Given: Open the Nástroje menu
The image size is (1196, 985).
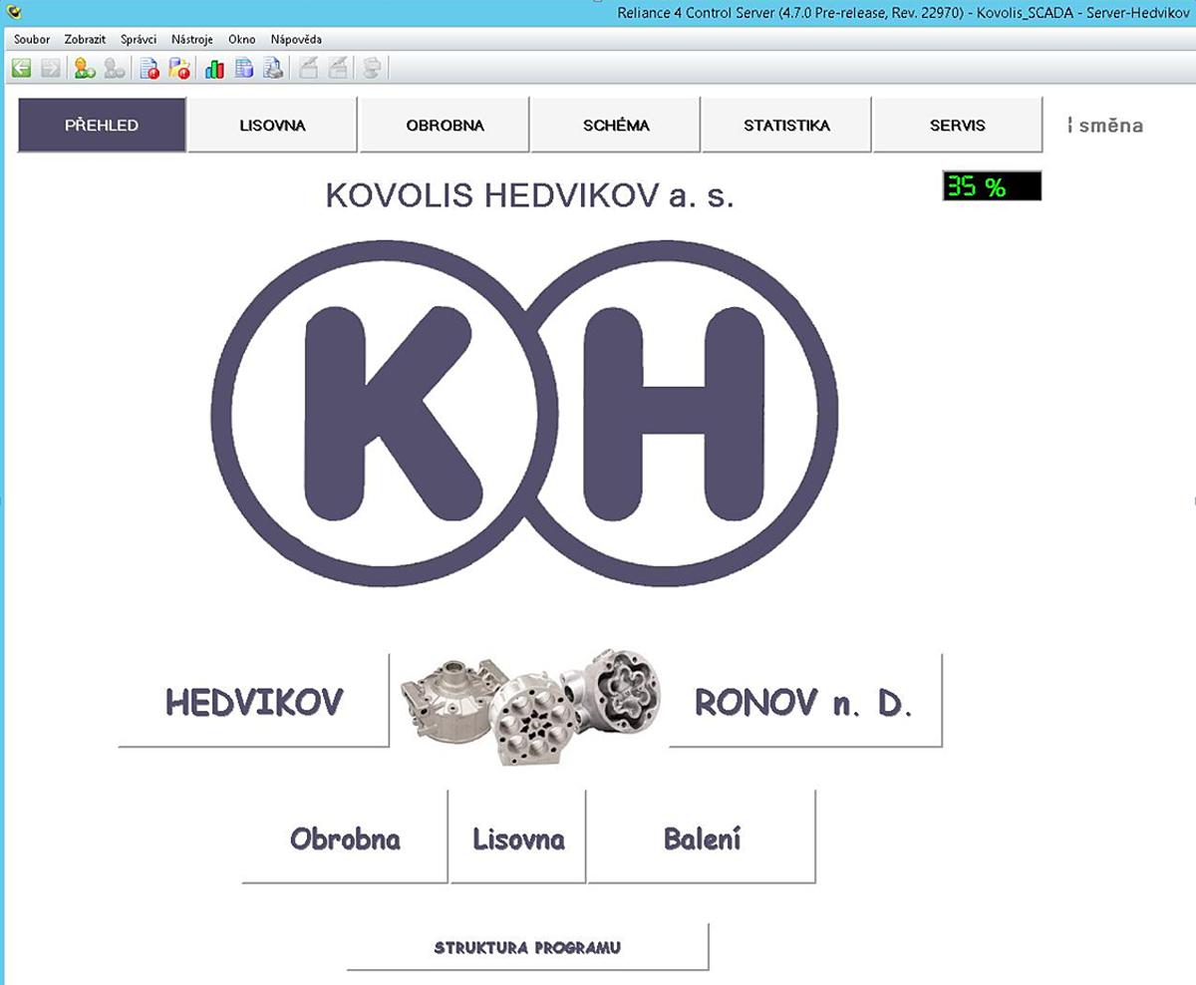Looking at the screenshot, I should [x=192, y=40].
